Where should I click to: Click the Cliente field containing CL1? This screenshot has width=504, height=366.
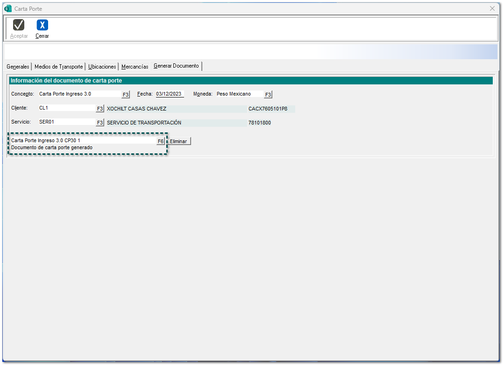click(x=65, y=108)
